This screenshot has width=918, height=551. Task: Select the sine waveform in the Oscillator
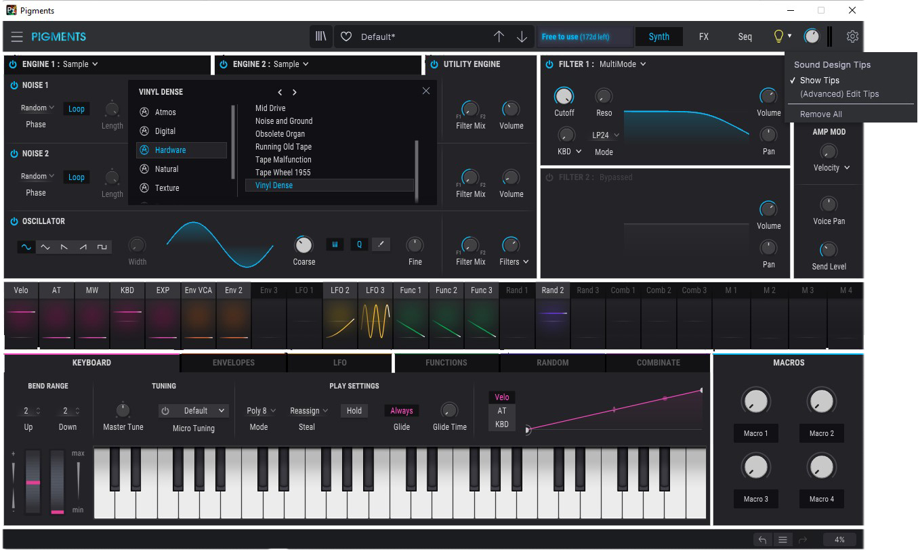(26, 247)
